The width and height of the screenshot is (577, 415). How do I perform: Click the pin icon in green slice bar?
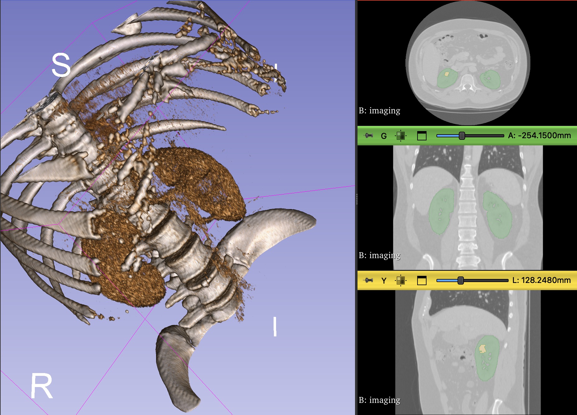coord(369,135)
